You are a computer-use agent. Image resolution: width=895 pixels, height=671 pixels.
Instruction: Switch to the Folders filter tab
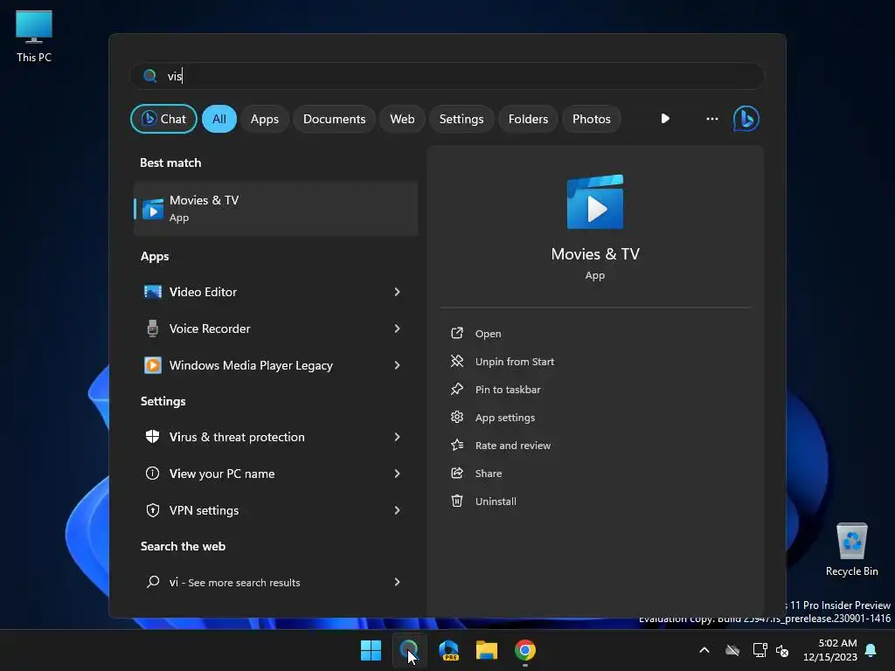[528, 119]
